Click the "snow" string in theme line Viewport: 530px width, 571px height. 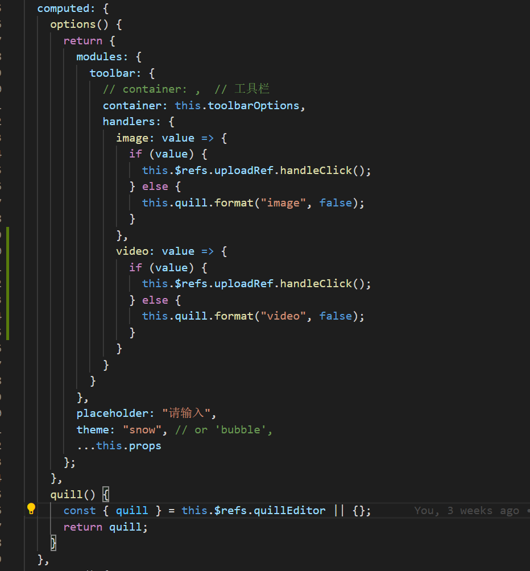(142, 430)
